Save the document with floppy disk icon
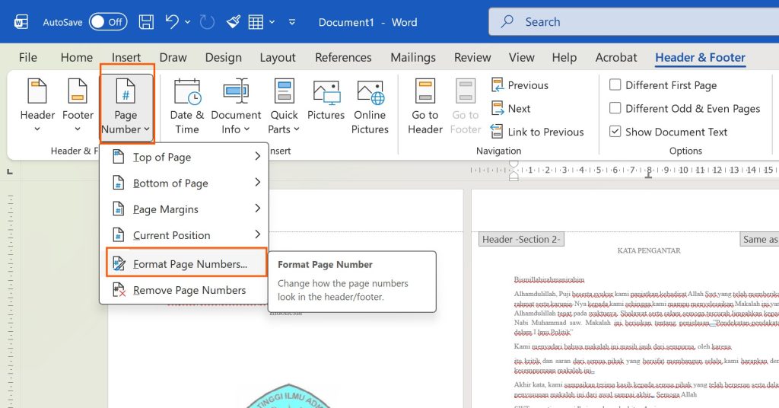 pyautogui.click(x=146, y=22)
